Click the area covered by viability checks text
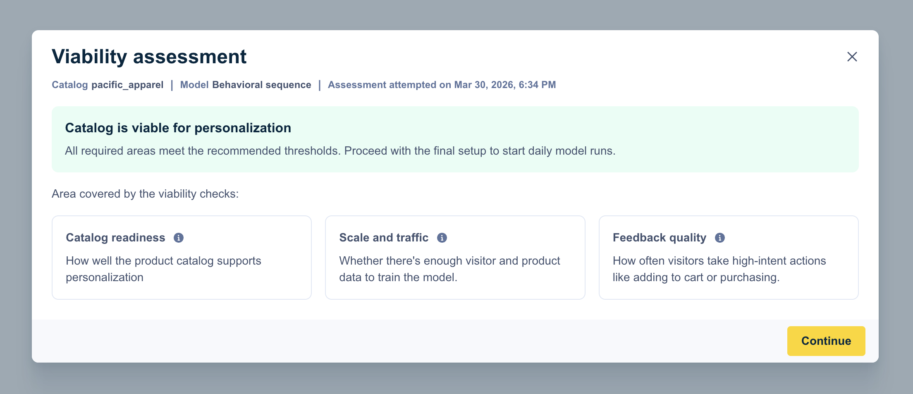913x394 pixels. pos(145,193)
